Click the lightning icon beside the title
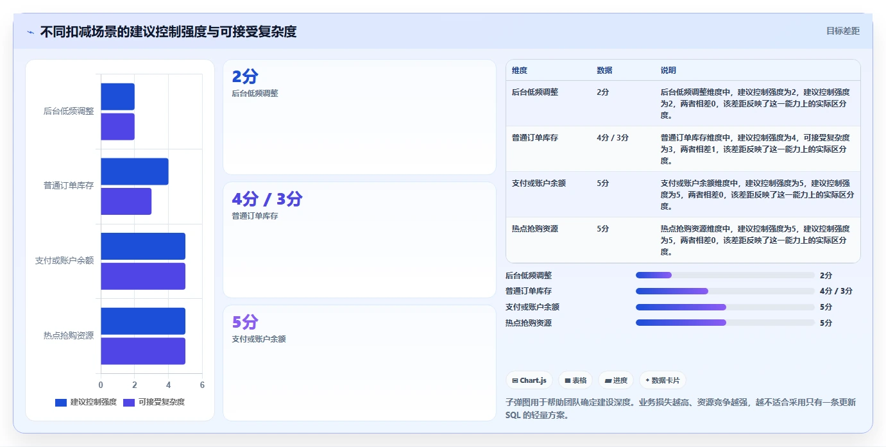Image resolution: width=886 pixels, height=447 pixels. tap(30, 32)
